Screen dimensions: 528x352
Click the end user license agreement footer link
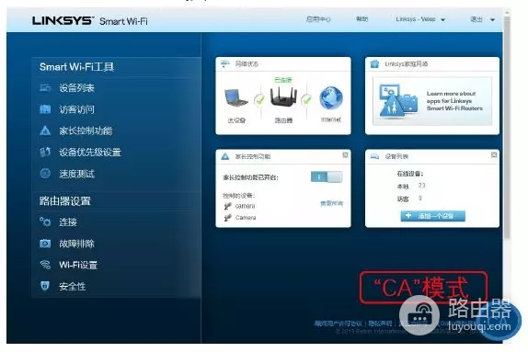(339, 324)
